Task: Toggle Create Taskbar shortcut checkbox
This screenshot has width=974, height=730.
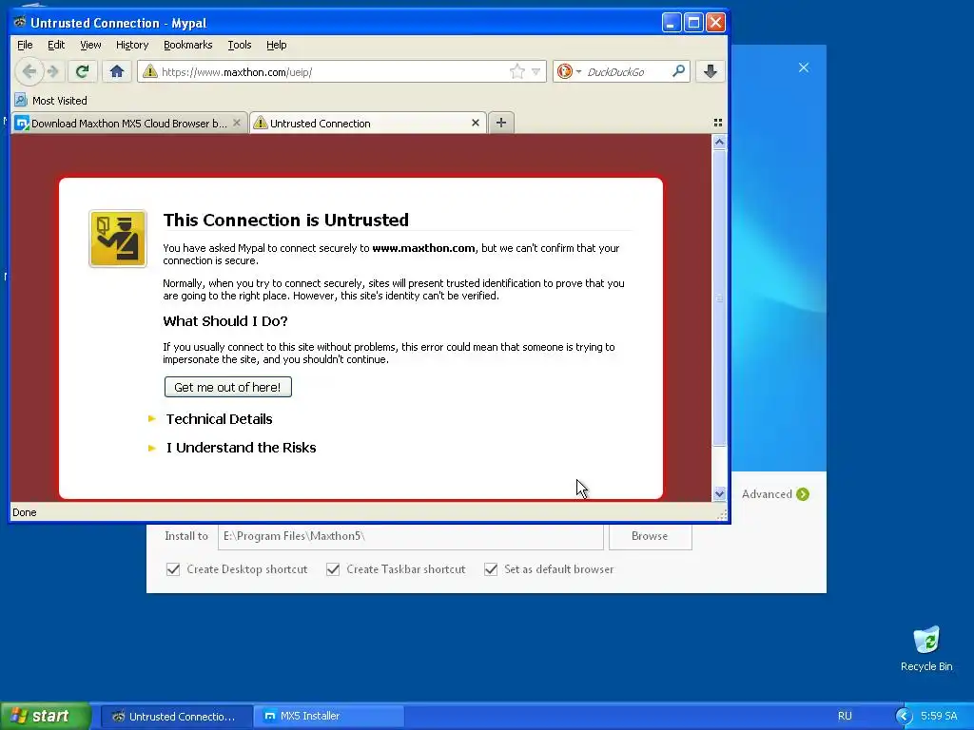Action: (333, 569)
